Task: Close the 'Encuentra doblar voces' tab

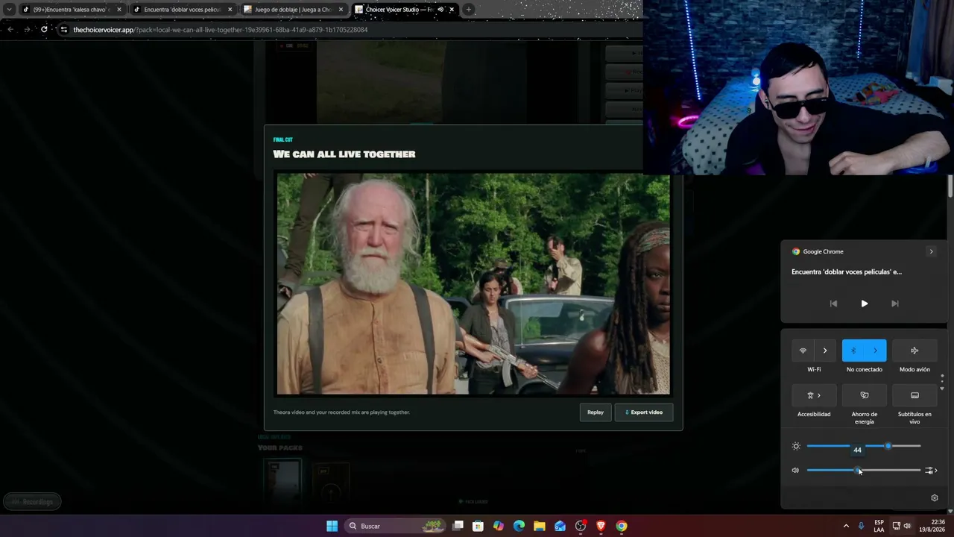Action: (230, 10)
